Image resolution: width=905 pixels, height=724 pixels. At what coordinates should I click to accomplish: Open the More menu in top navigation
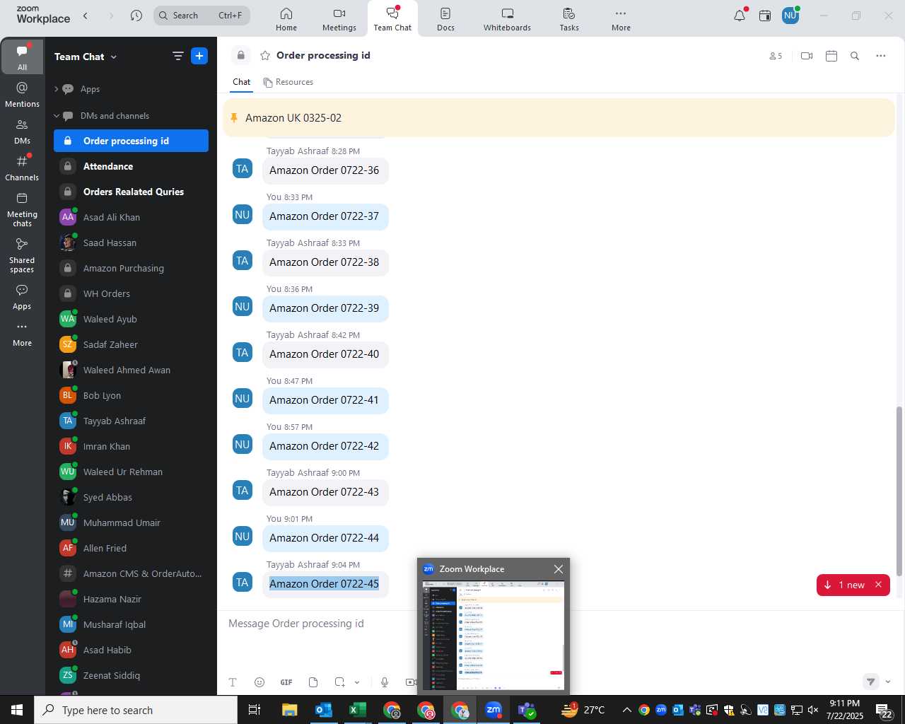click(621, 19)
